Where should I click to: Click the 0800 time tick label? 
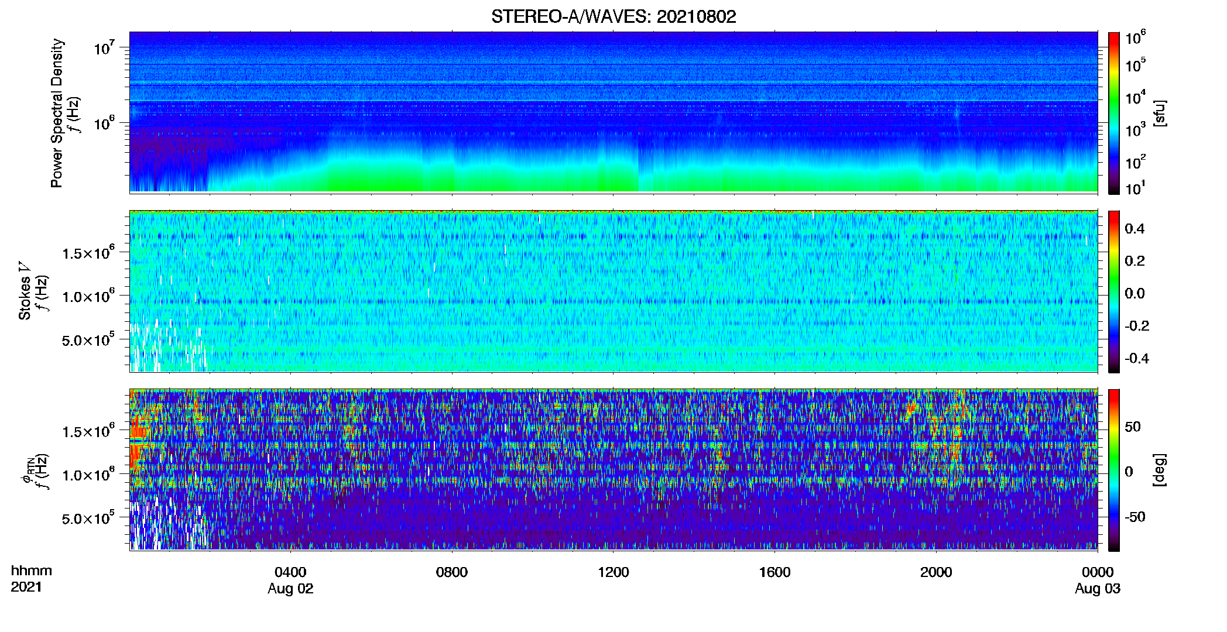pyautogui.click(x=451, y=572)
